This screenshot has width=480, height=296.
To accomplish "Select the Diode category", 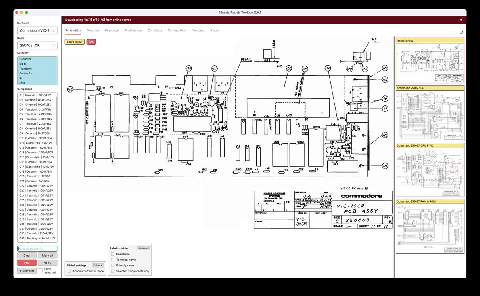I will point(37,64).
